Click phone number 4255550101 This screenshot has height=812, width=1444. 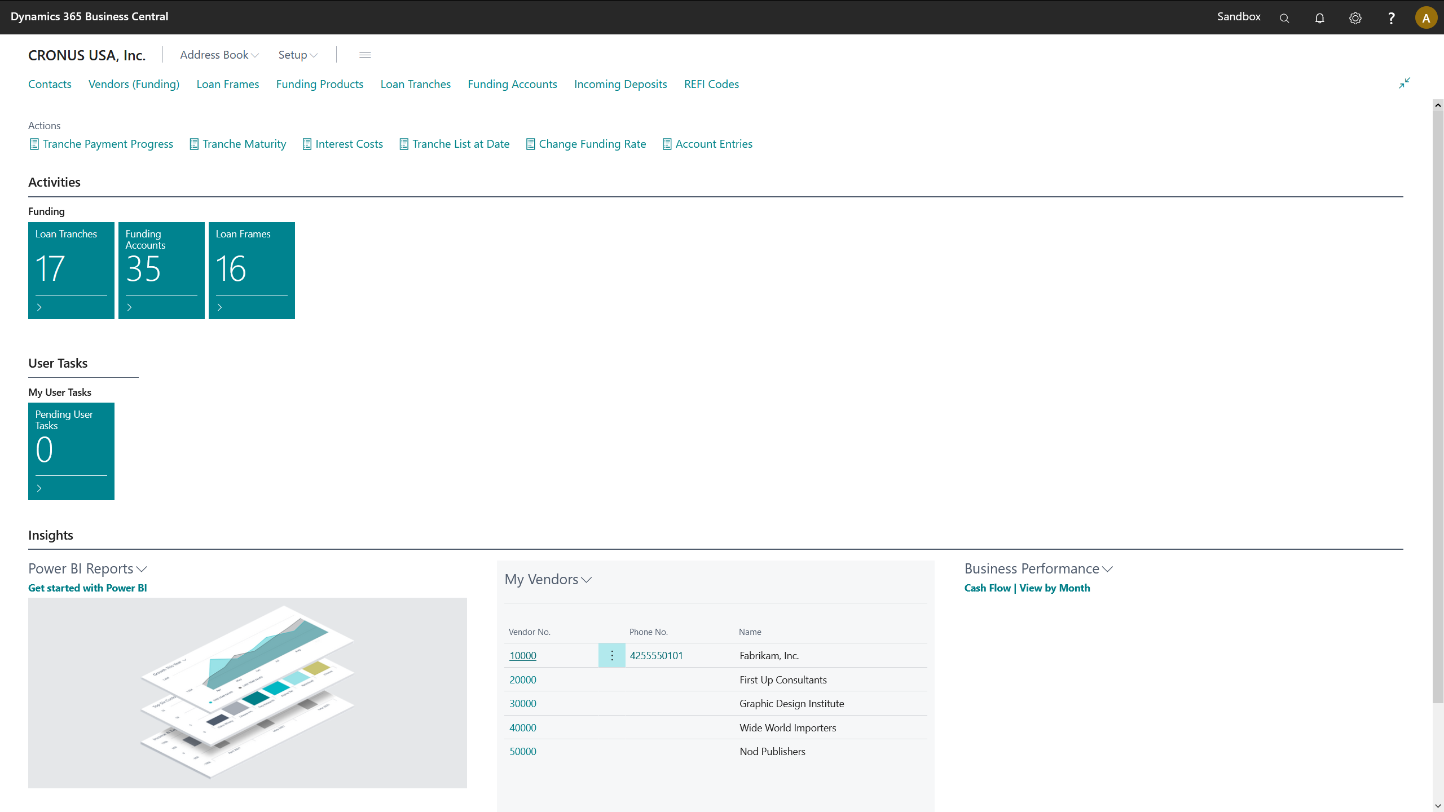click(x=656, y=656)
